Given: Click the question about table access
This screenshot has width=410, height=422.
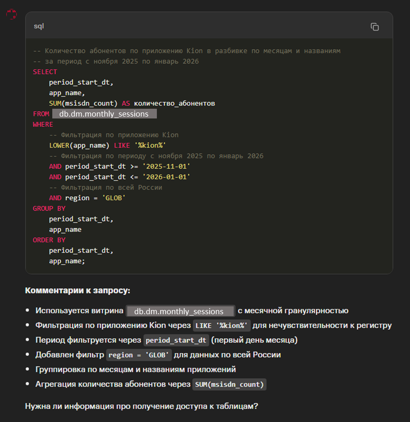Looking at the screenshot, I should tap(142, 406).
